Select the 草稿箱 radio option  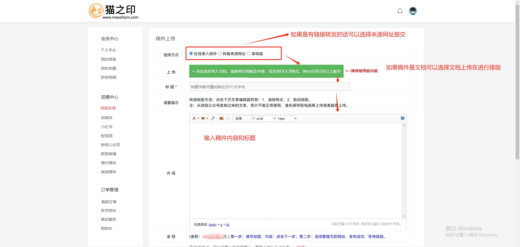coord(248,54)
